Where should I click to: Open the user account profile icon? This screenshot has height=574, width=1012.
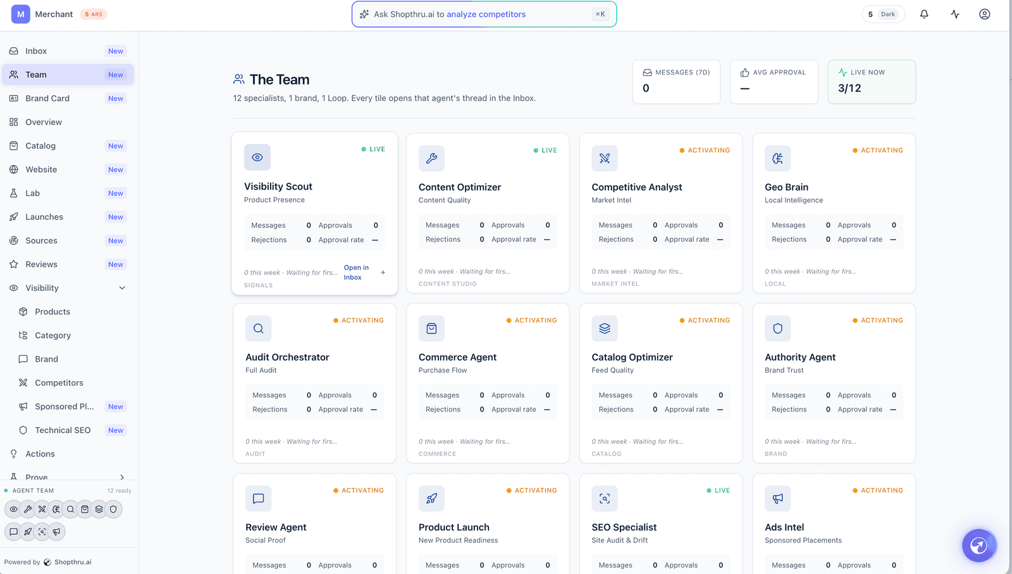click(985, 14)
